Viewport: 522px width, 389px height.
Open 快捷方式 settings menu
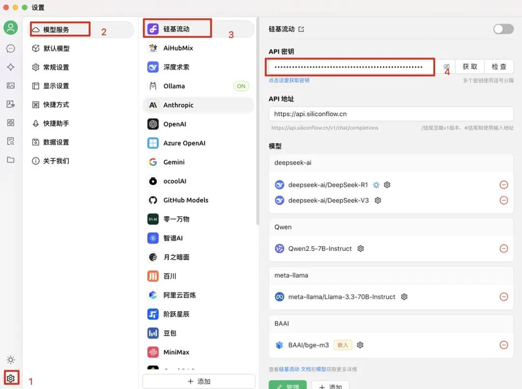click(x=80, y=104)
